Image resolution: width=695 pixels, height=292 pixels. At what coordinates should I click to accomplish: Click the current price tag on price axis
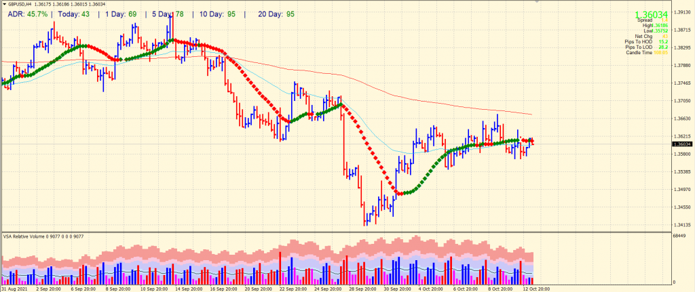click(x=681, y=144)
